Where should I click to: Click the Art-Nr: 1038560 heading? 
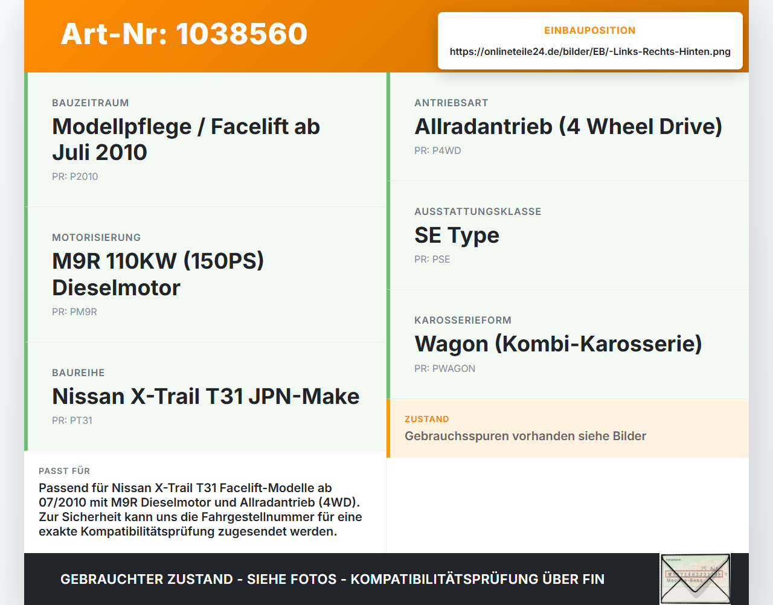184,34
